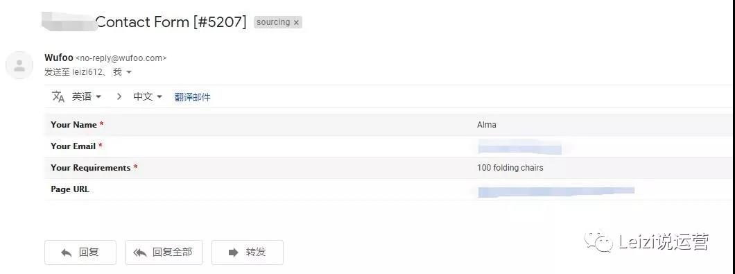This screenshot has height=274, width=735.
Task: Click the reply arrow icon
Action: [66, 252]
